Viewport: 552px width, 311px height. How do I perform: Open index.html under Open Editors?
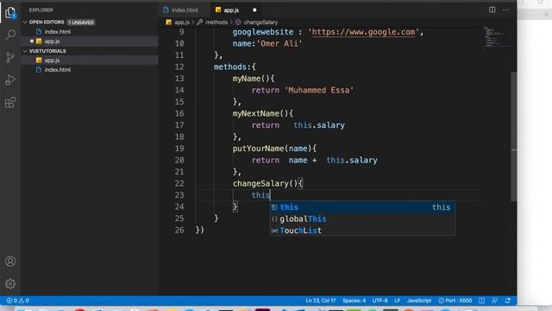click(90, 32)
